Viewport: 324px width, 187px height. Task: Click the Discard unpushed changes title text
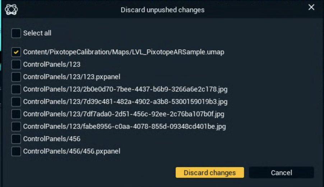162,10
